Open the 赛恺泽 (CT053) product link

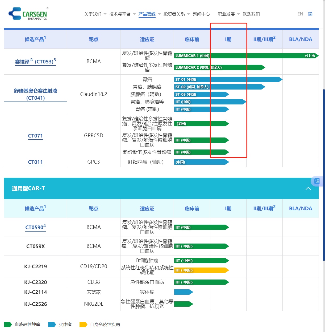[35, 62]
